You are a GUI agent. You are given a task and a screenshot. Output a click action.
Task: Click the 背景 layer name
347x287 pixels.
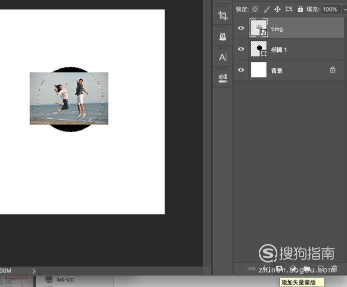pyautogui.click(x=277, y=71)
